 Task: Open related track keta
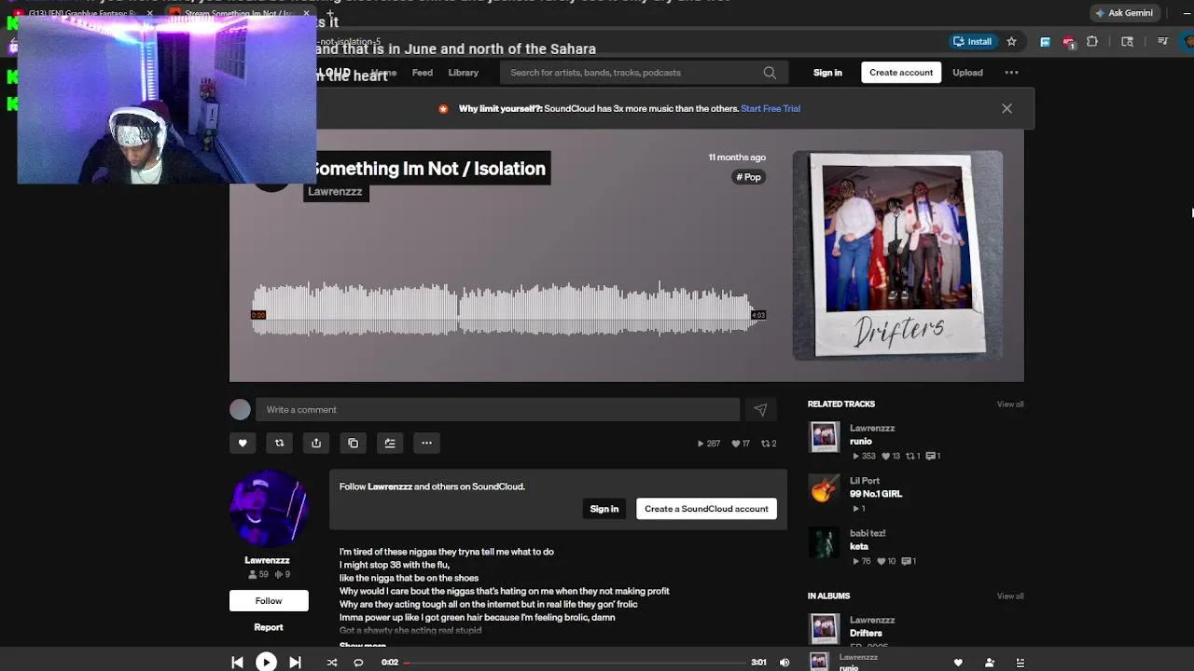point(859,546)
